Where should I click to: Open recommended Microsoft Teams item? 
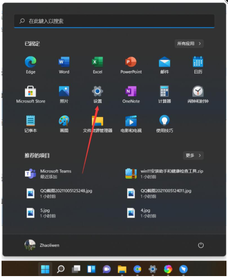pyautogui.click(x=48, y=174)
